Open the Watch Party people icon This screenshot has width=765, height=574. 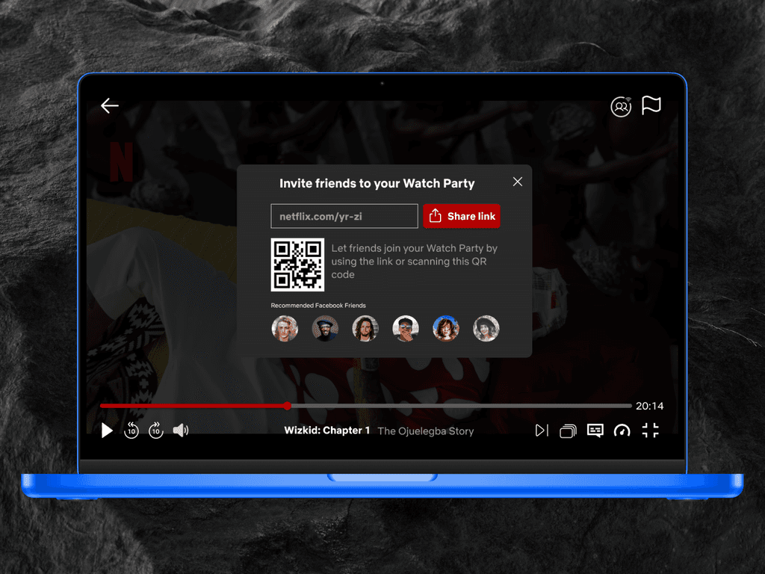point(621,106)
